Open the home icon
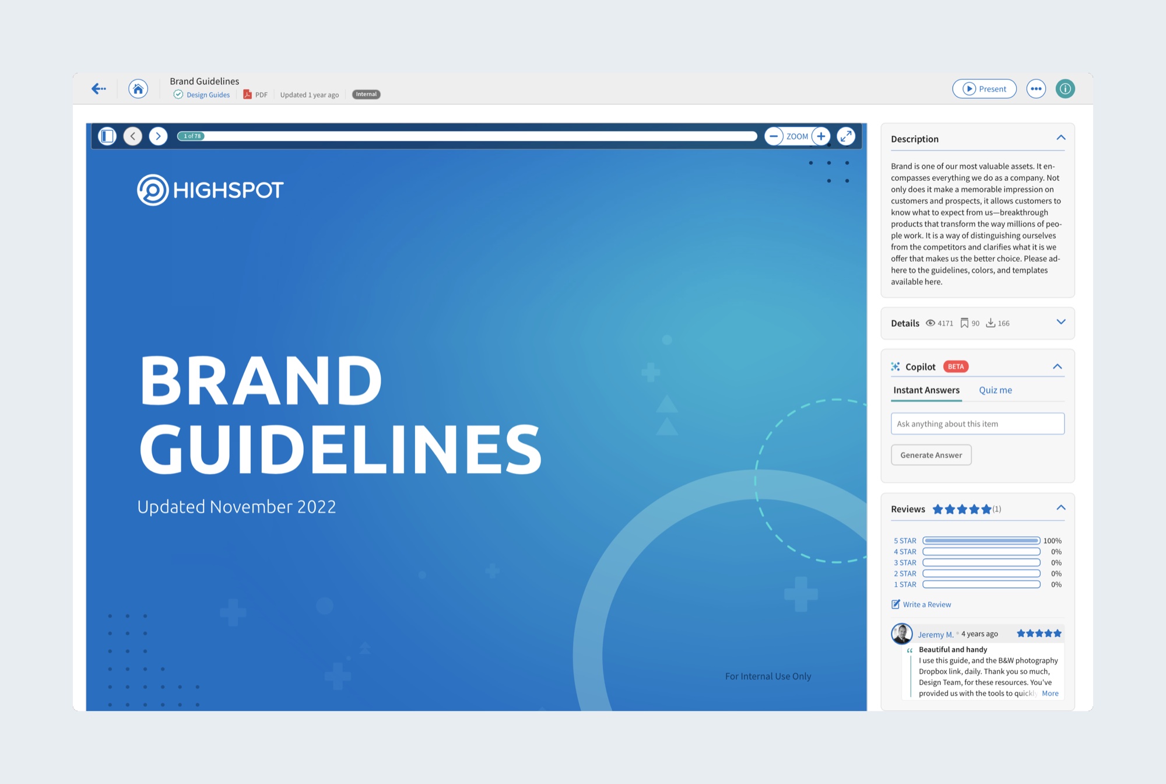This screenshot has width=1166, height=784. pos(138,89)
